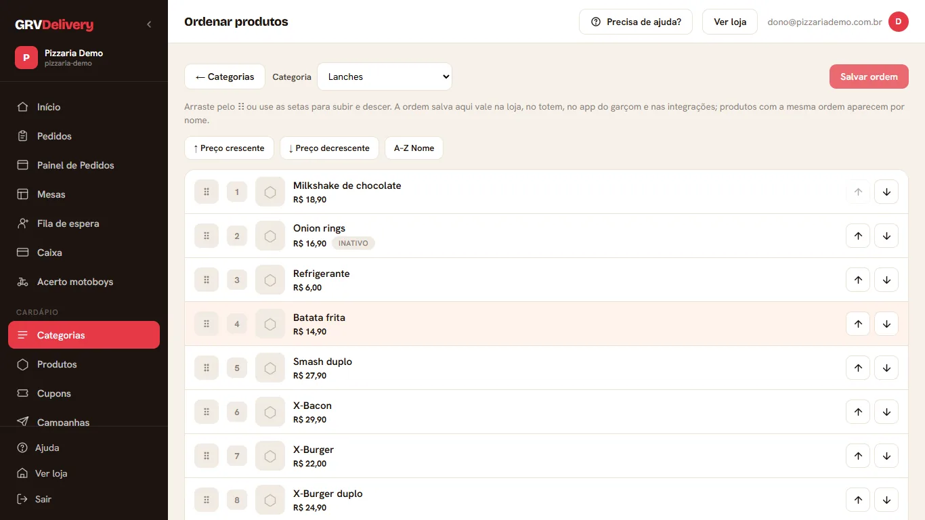Screen dimensions: 925x520
Task: Click the user avatar D
Action: point(898,22)
